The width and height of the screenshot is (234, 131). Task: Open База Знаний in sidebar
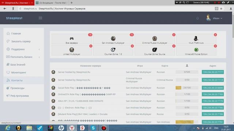[23, 65]
